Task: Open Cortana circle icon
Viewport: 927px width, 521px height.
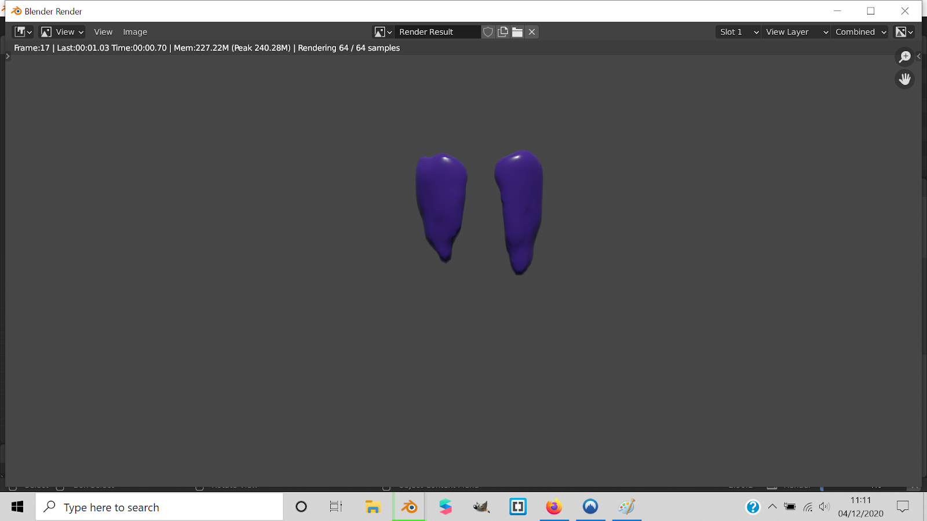Action: click(301, 507)
